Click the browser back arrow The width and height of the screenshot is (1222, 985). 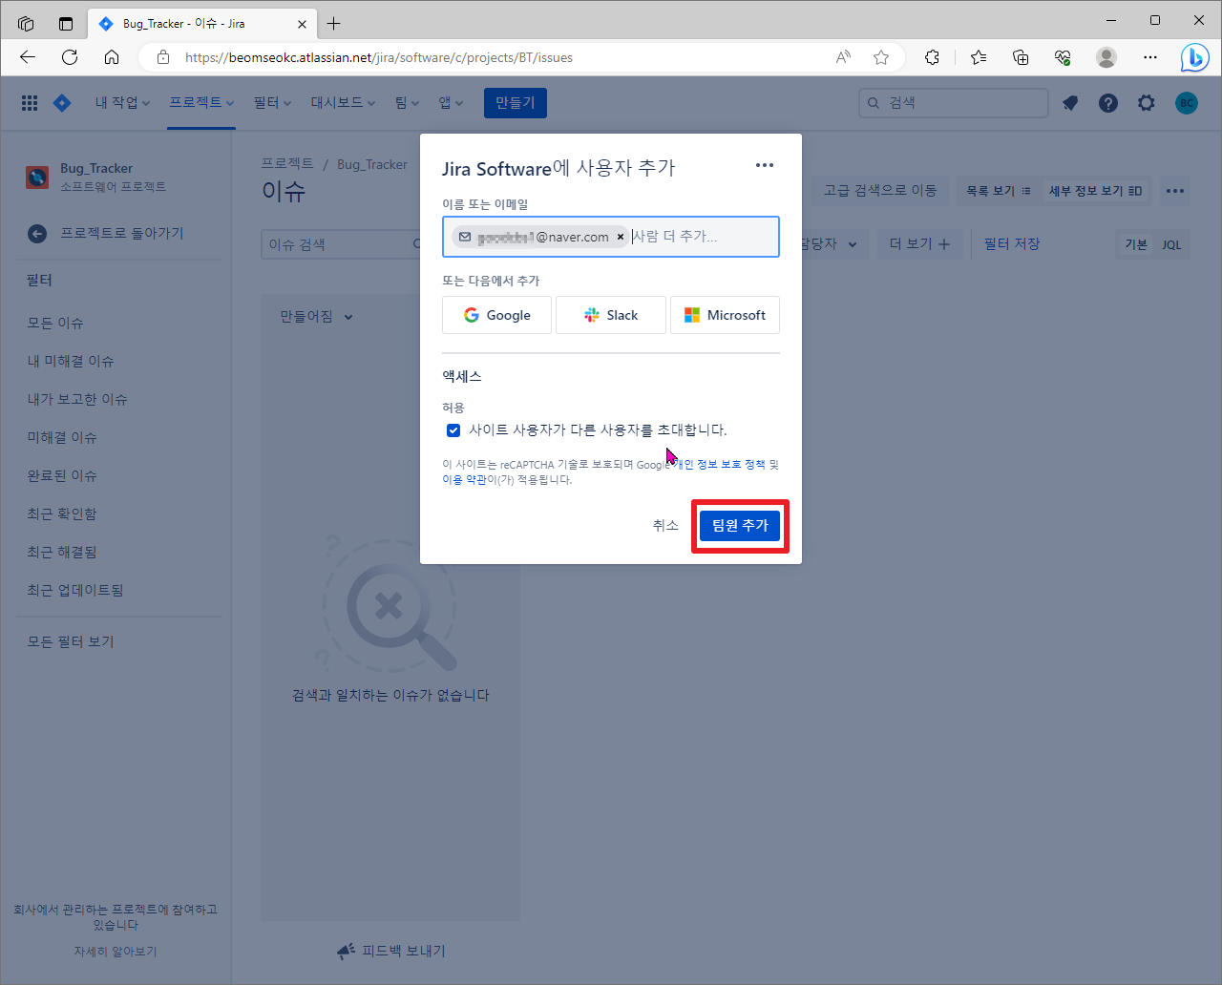point(28,57)
